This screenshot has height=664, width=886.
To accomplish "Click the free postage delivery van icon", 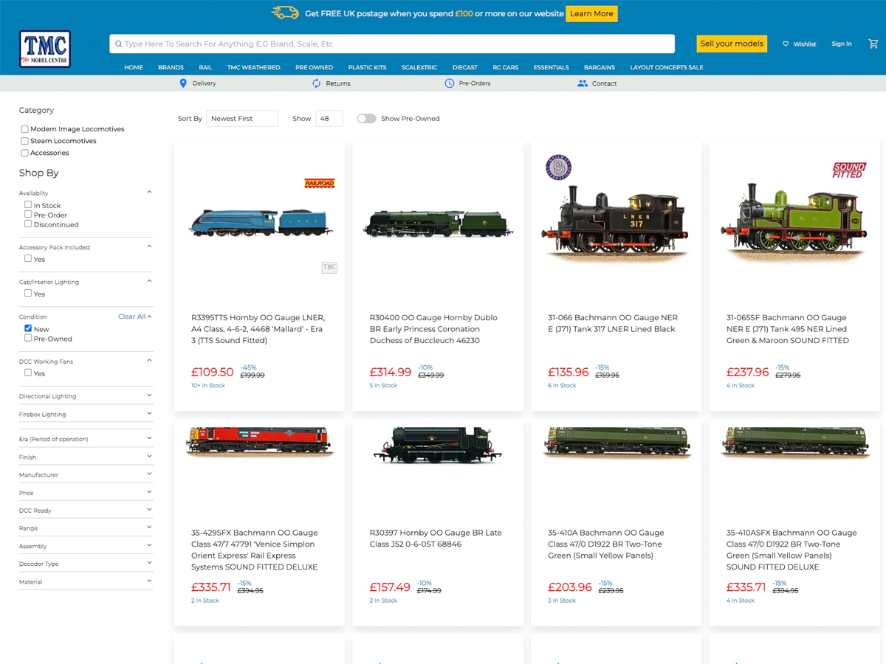I will tap(285, 13).
